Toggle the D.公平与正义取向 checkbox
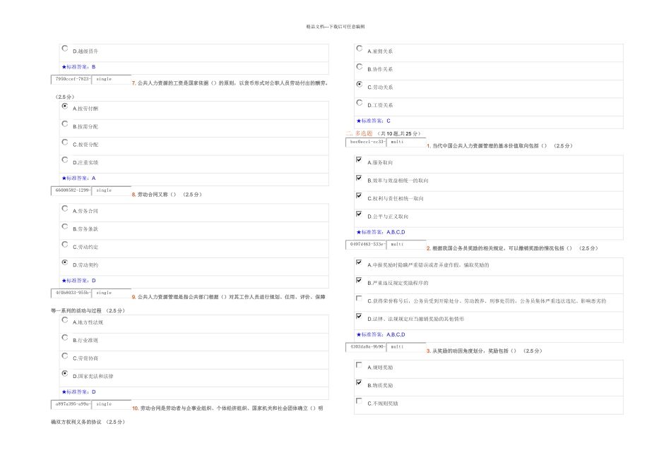Viewport: 671px width, 474px height. coord(359,214)
